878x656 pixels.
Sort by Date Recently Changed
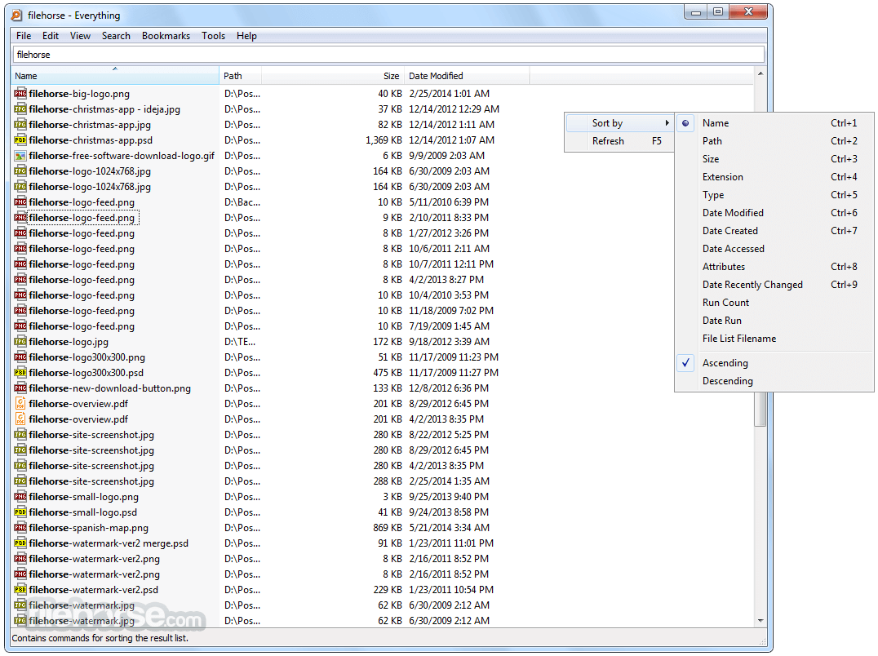point(774,284)
